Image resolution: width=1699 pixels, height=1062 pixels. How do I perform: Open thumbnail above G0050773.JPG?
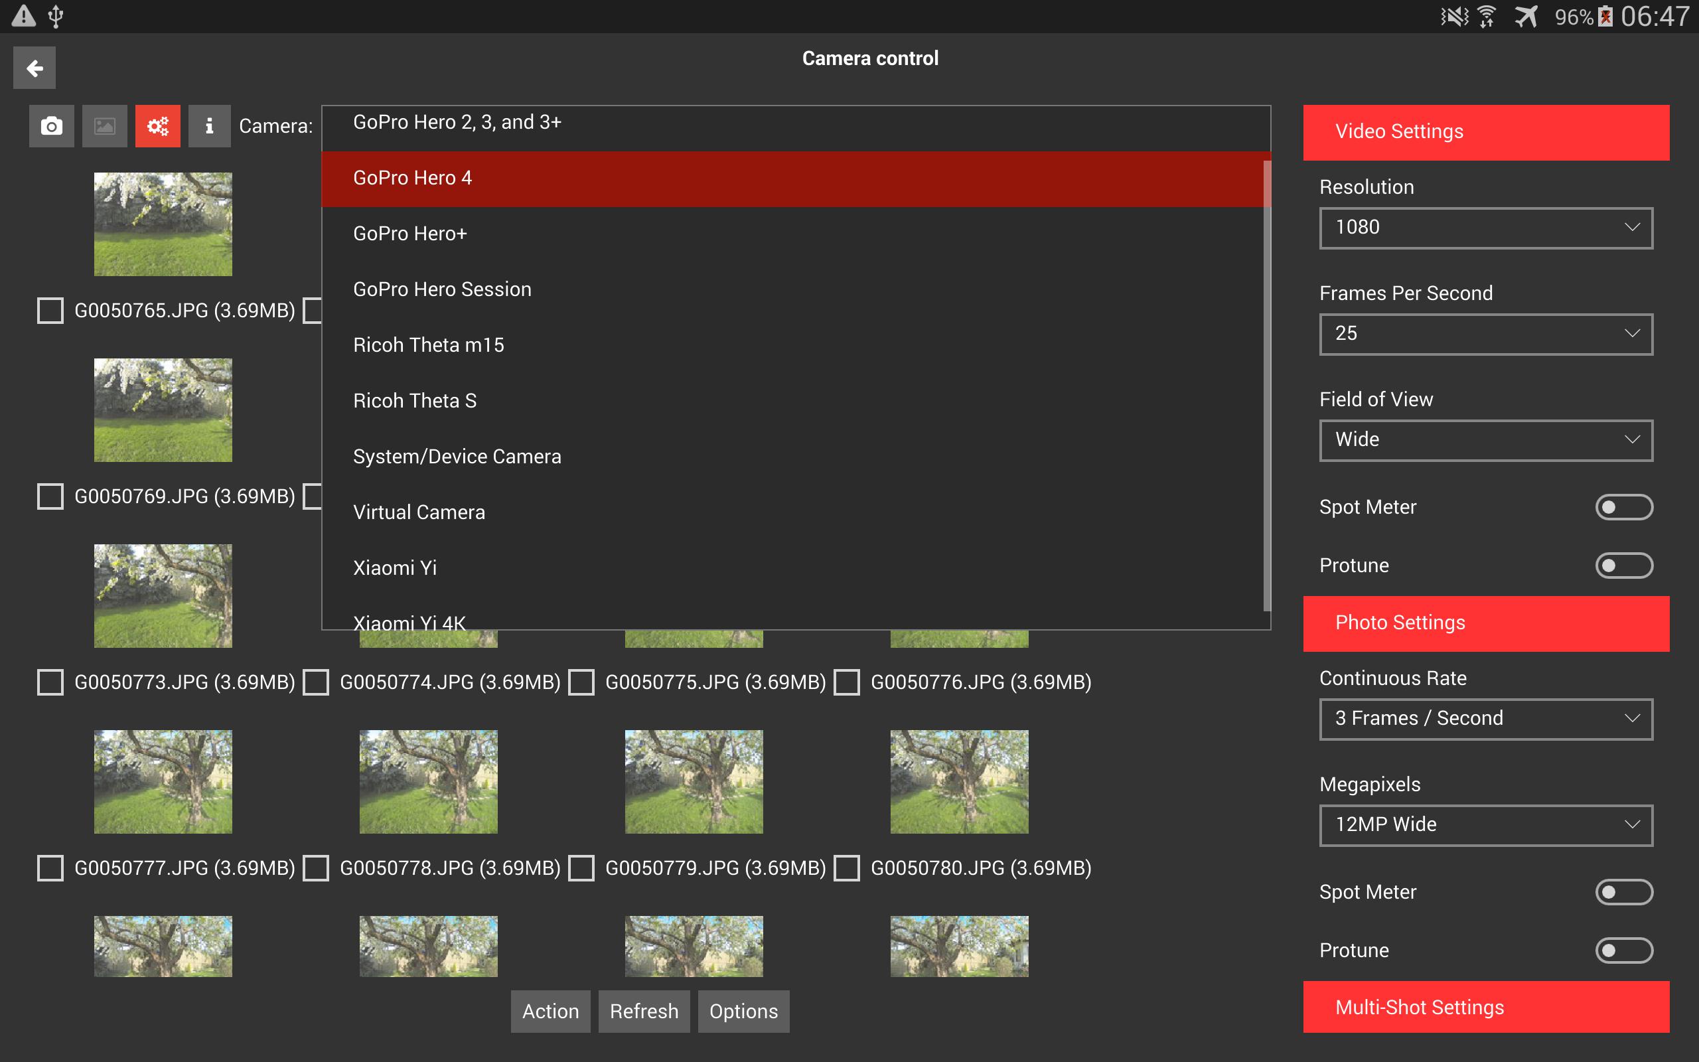(163, 595)
